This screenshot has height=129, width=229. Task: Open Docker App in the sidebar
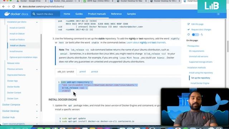(x=13, y=81)
